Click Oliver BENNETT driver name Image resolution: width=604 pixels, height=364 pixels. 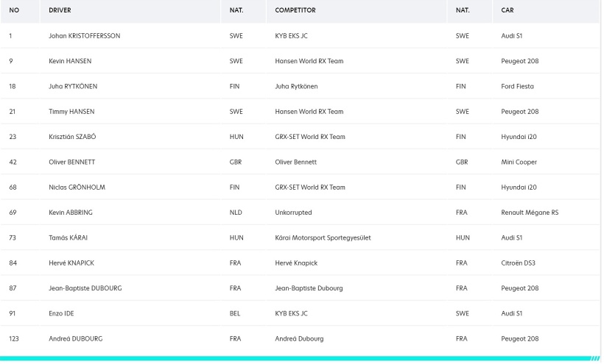(72, 162)
